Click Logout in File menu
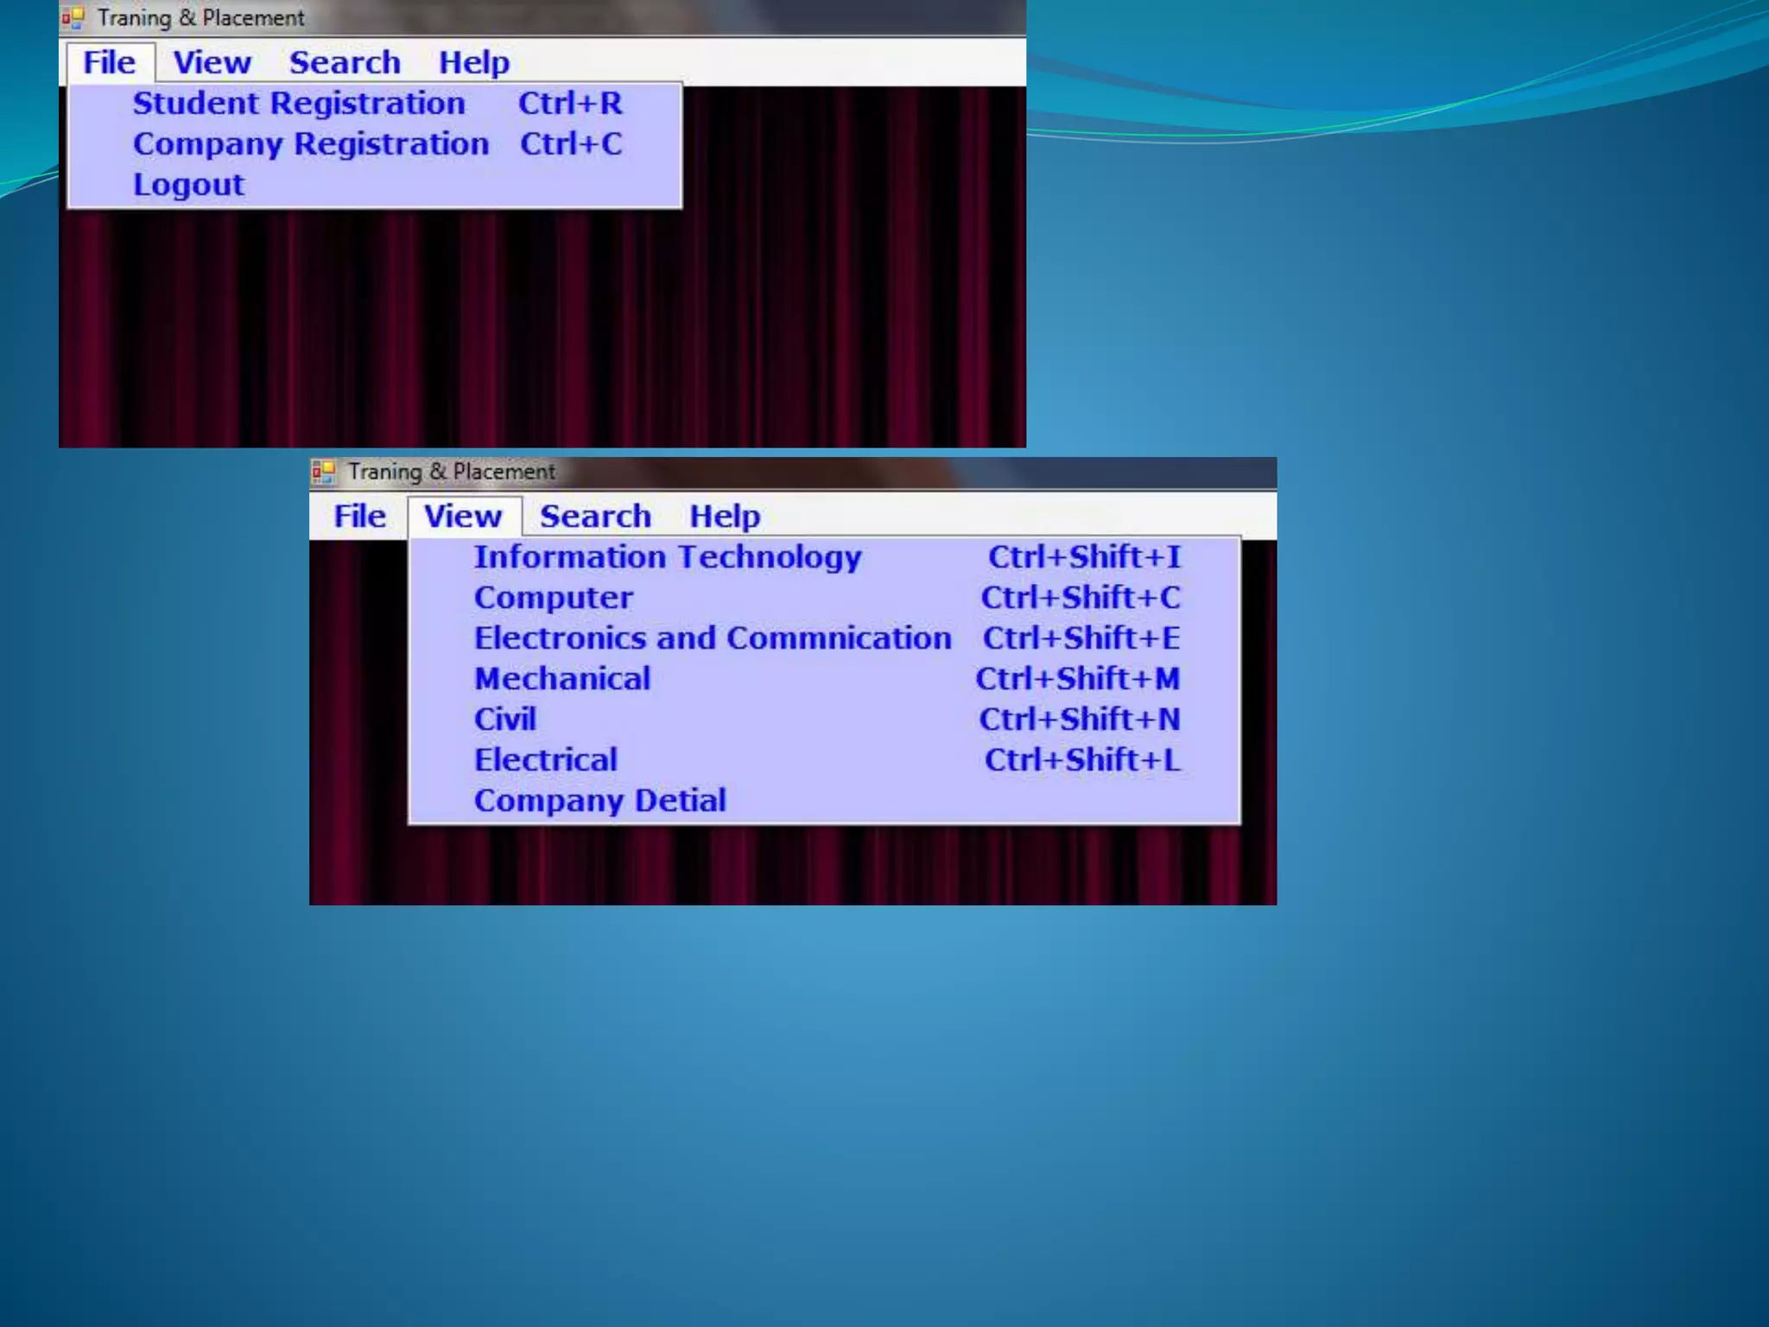 coord(188,185)
